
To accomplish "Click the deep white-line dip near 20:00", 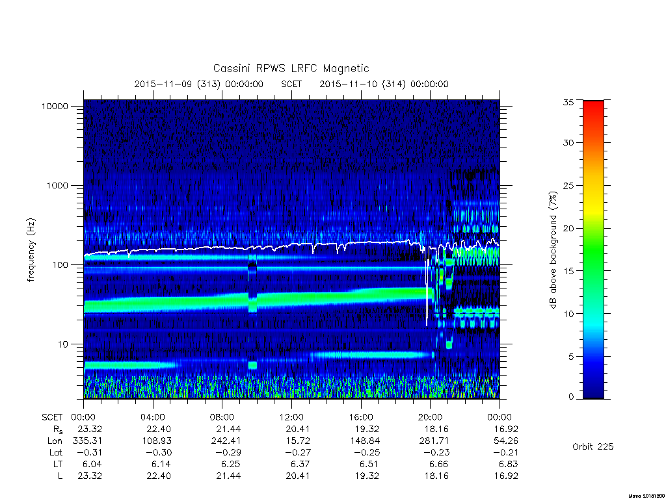I will (427, 288).
